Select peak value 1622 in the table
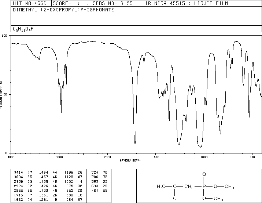 click(x=18, y=199)
